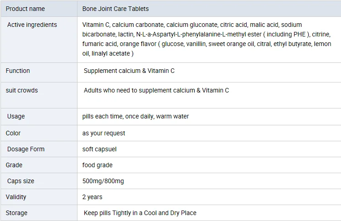The height and width of the screenshot is (221, 341).
Task: Select 'Supplement calcium & Vitamin C' function value
Action: coord(129,71)
